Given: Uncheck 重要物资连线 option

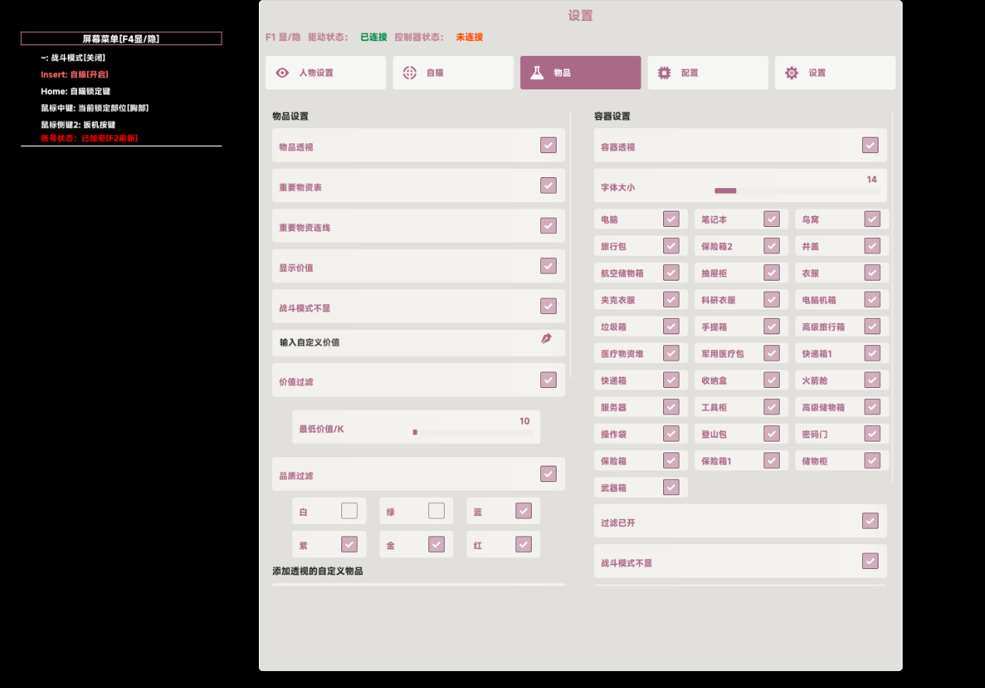Looking at the screenshot, I should tap(548, 225).
